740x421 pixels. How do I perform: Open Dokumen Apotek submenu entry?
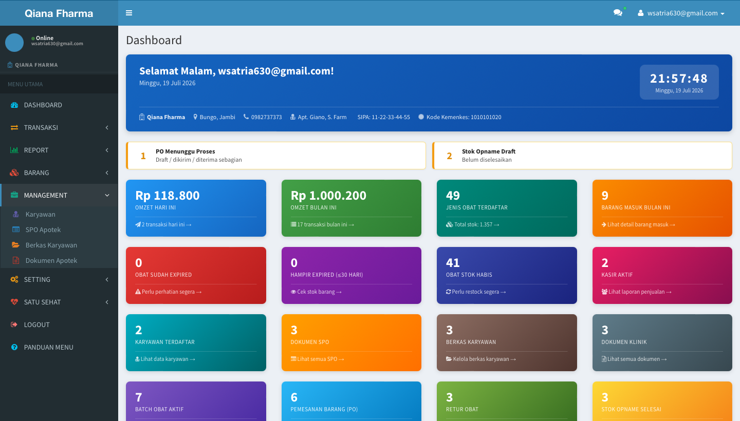[59, 260]
